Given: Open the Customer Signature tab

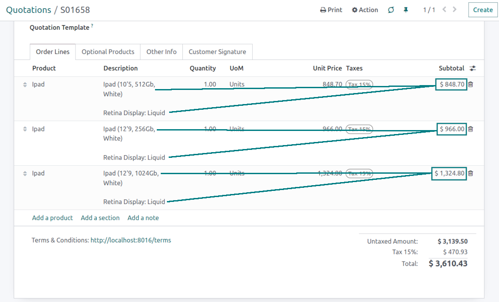Looking at the screenshot, I should 217,52.
